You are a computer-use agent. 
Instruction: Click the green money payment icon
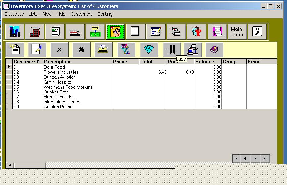coord(95,32)
